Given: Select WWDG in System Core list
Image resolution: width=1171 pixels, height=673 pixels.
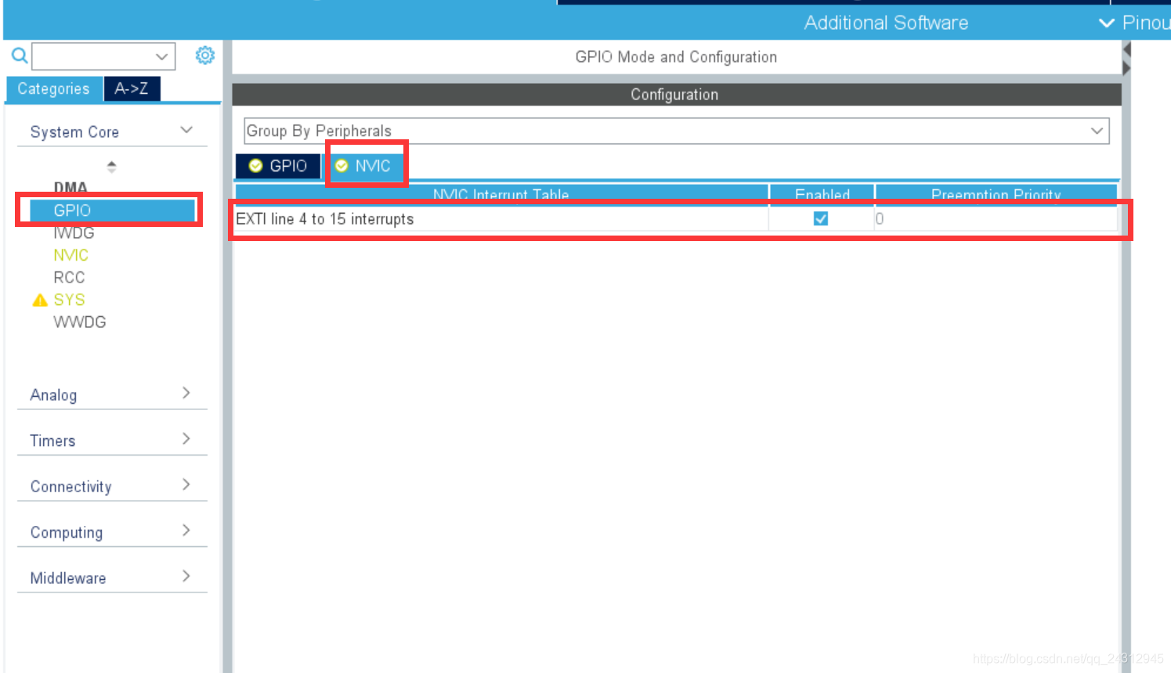Looking at the screenshot, I should pyautogui.click(x=79, y=322).
